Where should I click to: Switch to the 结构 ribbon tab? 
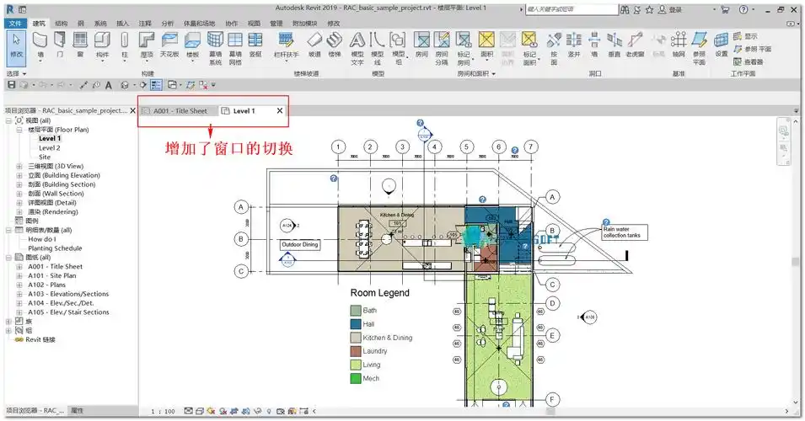[x=61, y=24]
